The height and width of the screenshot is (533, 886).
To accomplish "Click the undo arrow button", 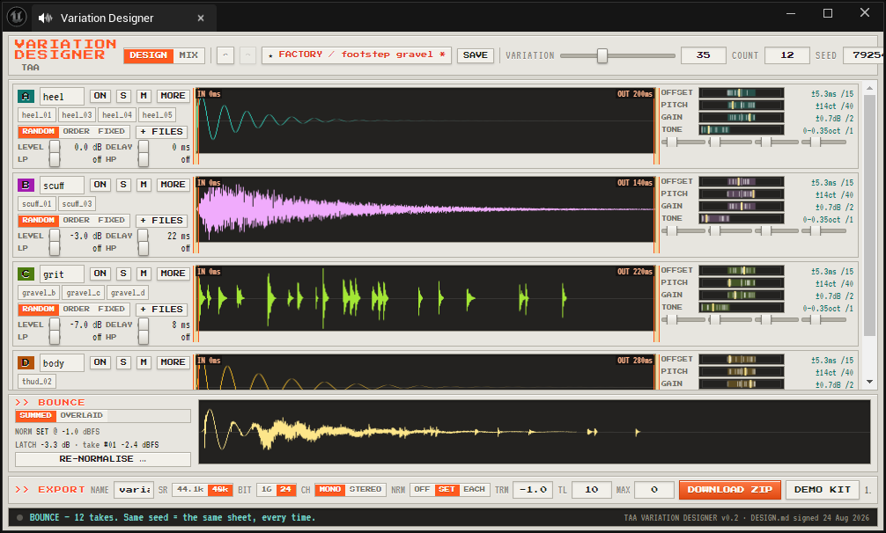I will (x=225, y=55).
